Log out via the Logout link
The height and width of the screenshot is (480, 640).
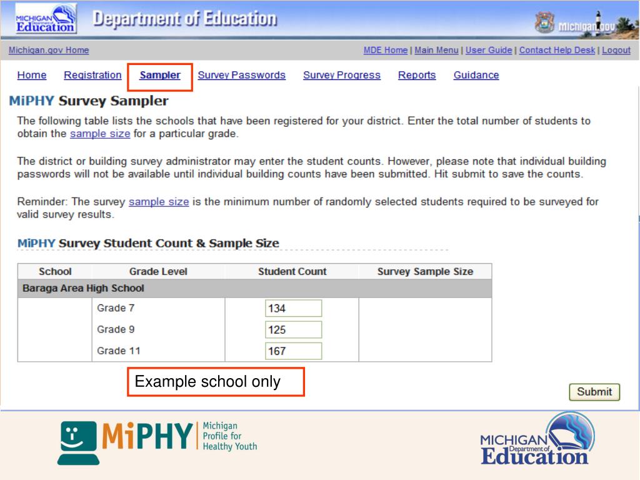[x=616, y=50]
